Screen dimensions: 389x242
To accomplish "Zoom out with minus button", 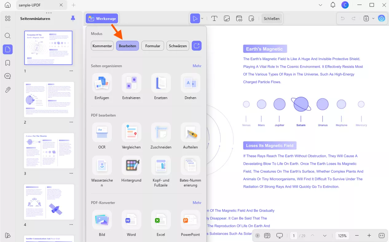I will coord(357,236).
